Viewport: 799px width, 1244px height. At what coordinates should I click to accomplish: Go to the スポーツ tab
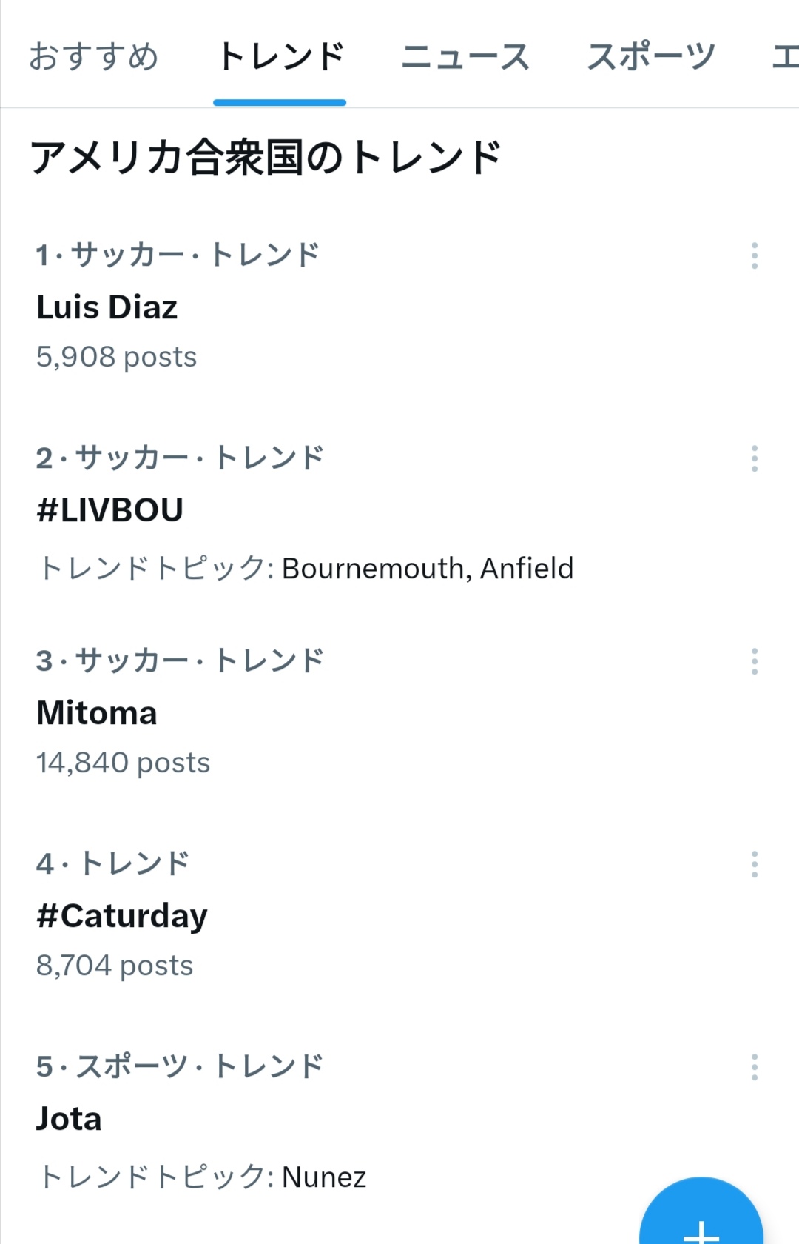tap(651, 57)
